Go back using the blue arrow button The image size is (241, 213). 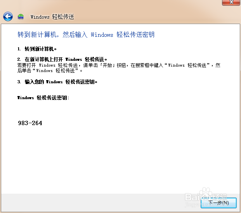coord(8,16)
